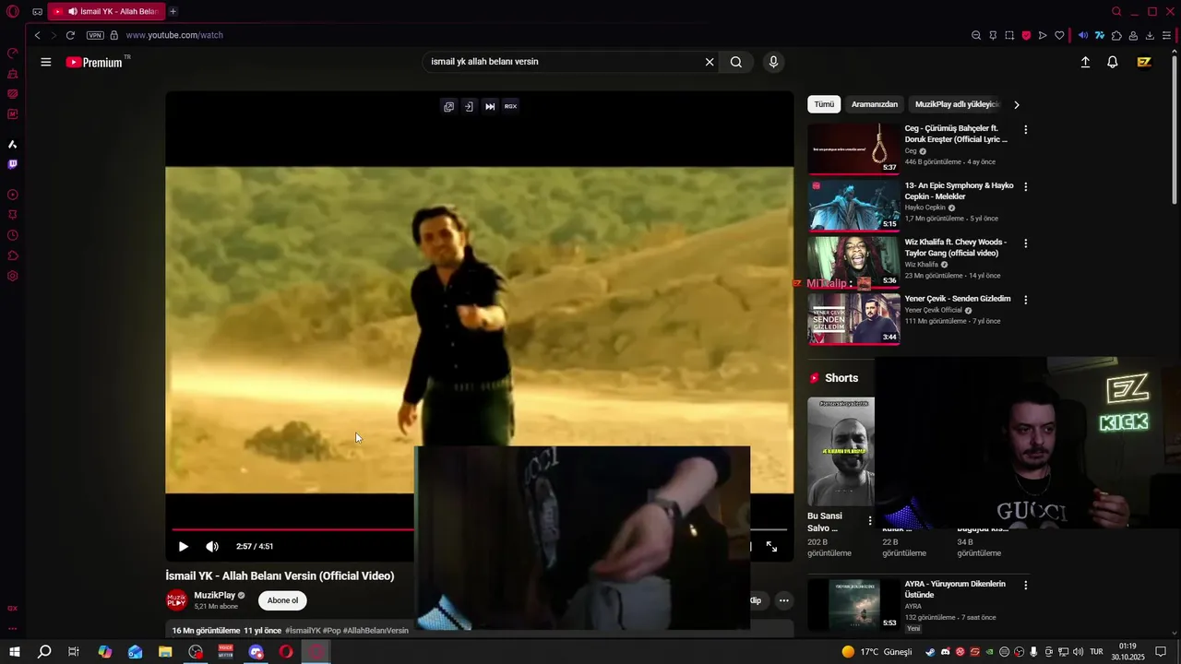1181x664 pixels.
Task: Open Wiz Khalifa Taylor Gang video thumbnail
Action: (853, 262)
